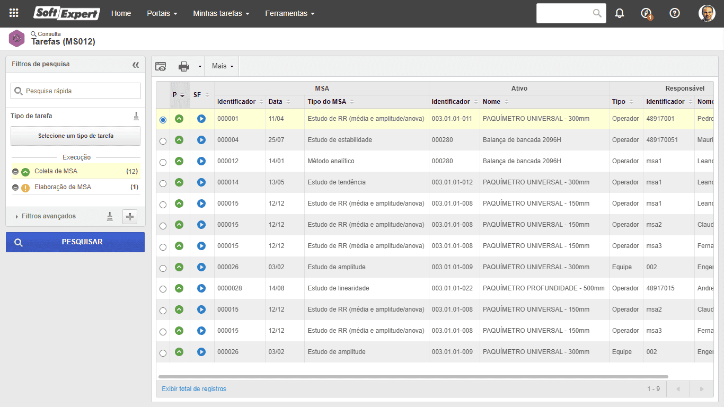This screenshot has height=407, width=724.
Task: Collapse the Filtros de pesquisa panel
Action: coord(136,65)
